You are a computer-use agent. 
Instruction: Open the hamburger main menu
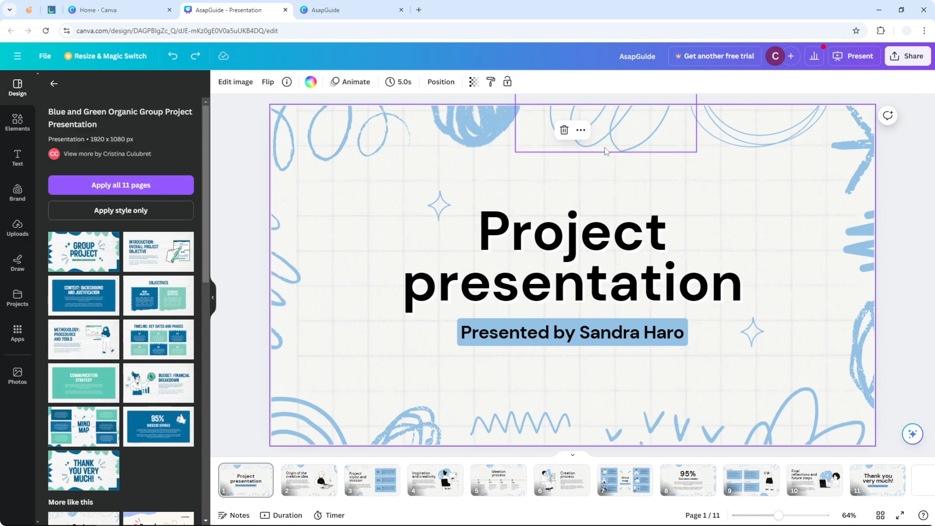[x=18, y=56]
